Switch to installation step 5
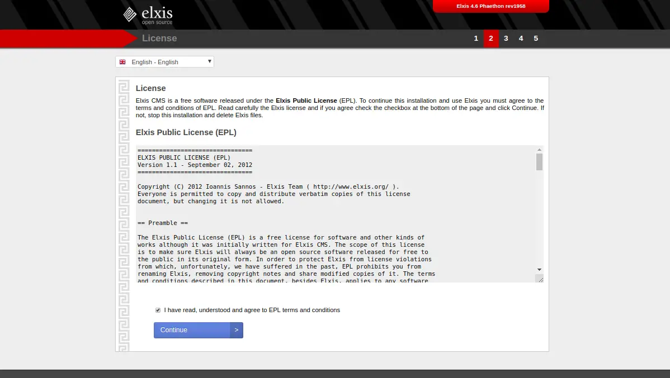Image resolution: width=670 pixels, height=378 pixels. click(x=536, y=39)
